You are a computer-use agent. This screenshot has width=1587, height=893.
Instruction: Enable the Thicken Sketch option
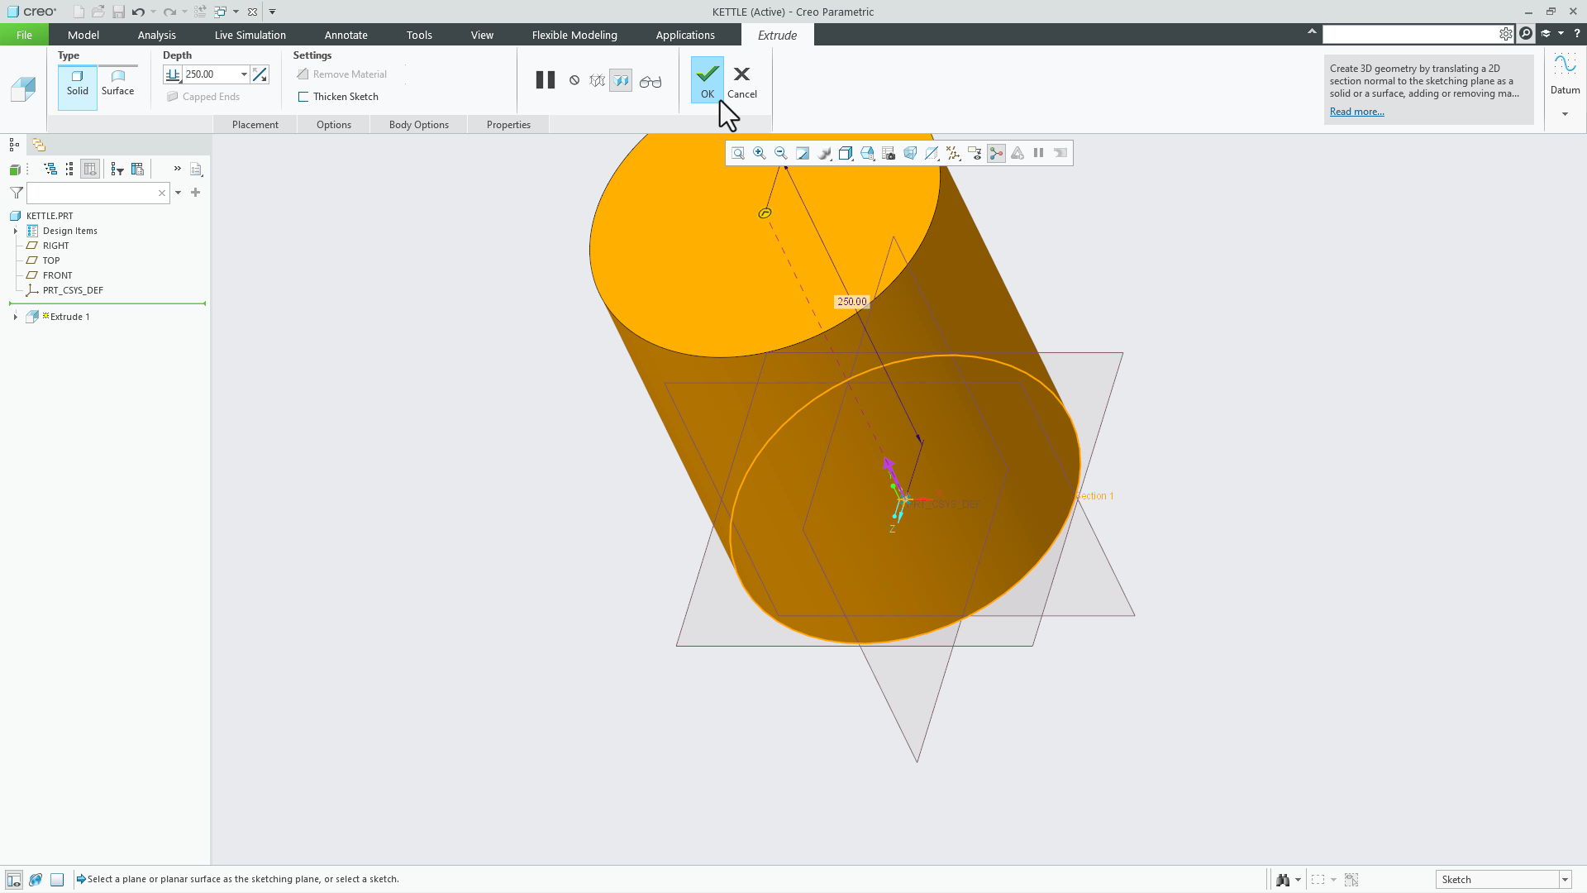point(303,96)
